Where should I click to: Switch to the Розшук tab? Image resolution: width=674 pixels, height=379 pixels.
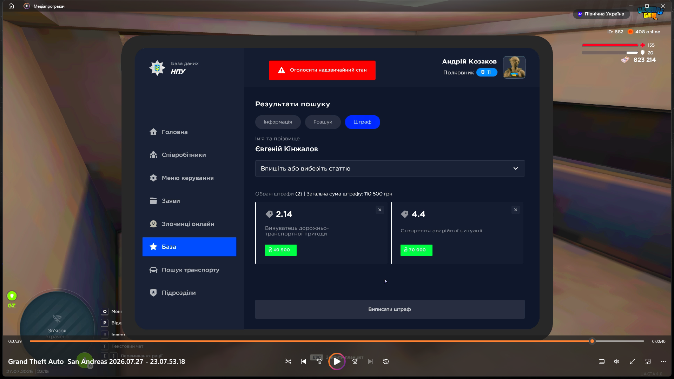tap(323, 122)
